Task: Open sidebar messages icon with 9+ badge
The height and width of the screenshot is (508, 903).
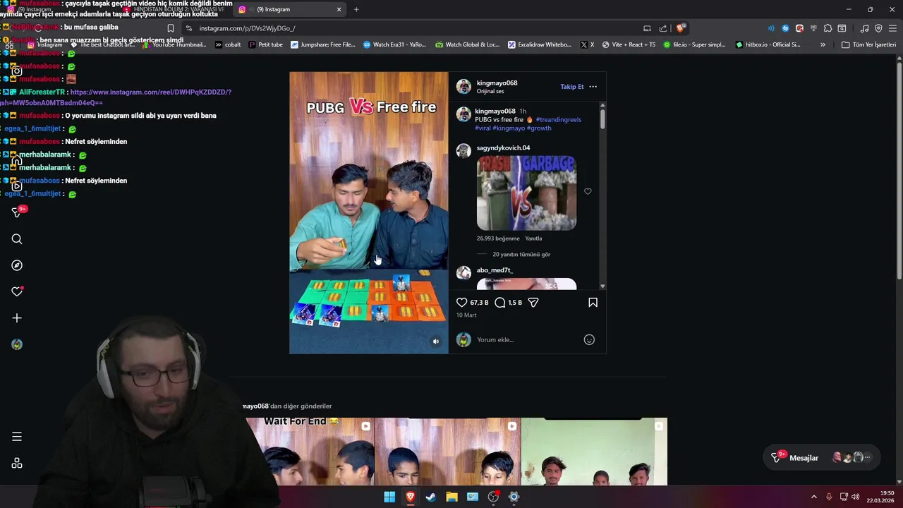Action: (x=18, y=212)
